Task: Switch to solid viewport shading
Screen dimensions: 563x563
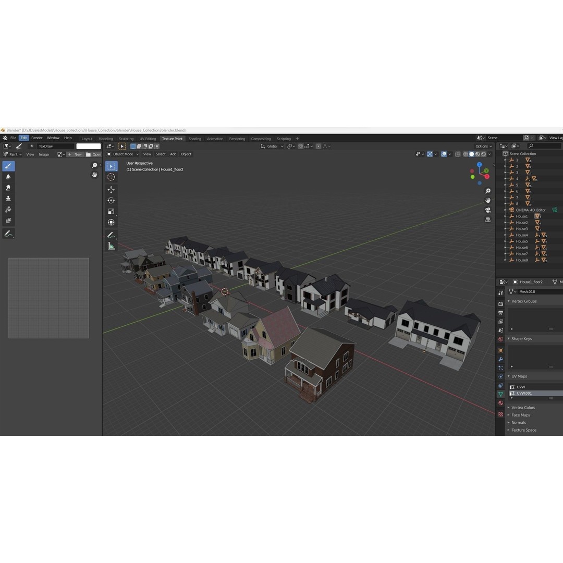Action: [471, 154]
